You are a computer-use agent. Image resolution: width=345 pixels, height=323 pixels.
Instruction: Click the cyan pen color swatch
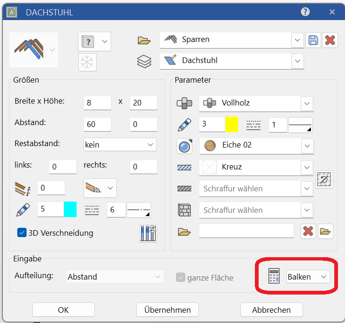point(70,209)
